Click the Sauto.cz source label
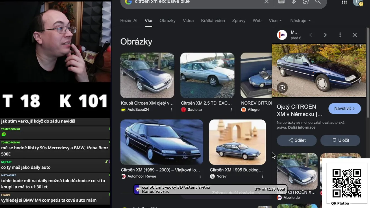This screenshot has width=370, height=208. pyautogui.click(x=195, y=110)
